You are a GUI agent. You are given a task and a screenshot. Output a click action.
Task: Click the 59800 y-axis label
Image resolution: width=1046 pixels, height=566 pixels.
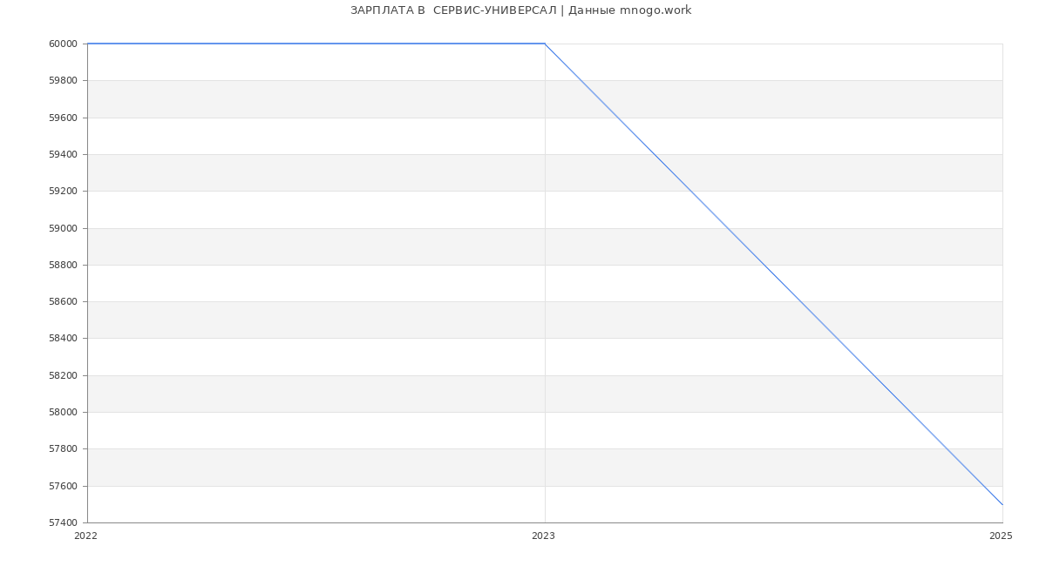coord(63,81)
